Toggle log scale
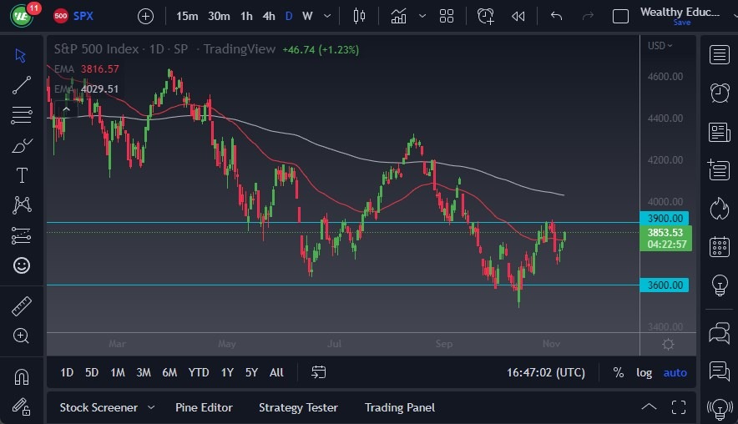The image size is (738, 424). tap(644, 373)
